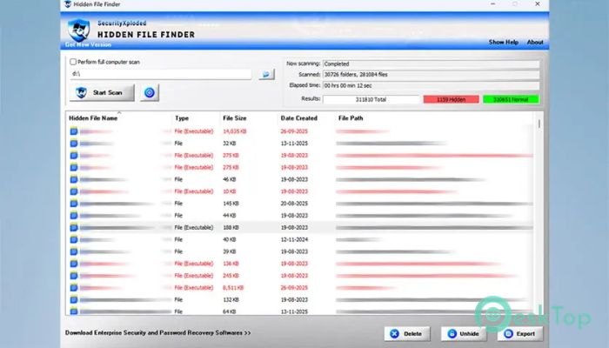Open the Get New Version link
The image size is (609, 348).
[88, 44]
